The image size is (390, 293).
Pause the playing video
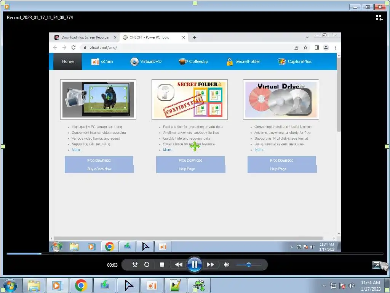pos(195,265)
